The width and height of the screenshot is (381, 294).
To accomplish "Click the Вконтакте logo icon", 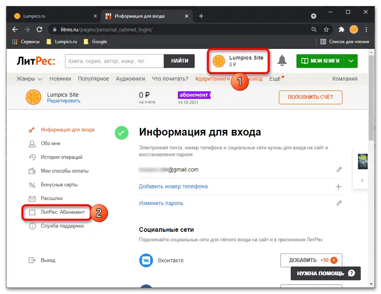I will tap(146, 260).
